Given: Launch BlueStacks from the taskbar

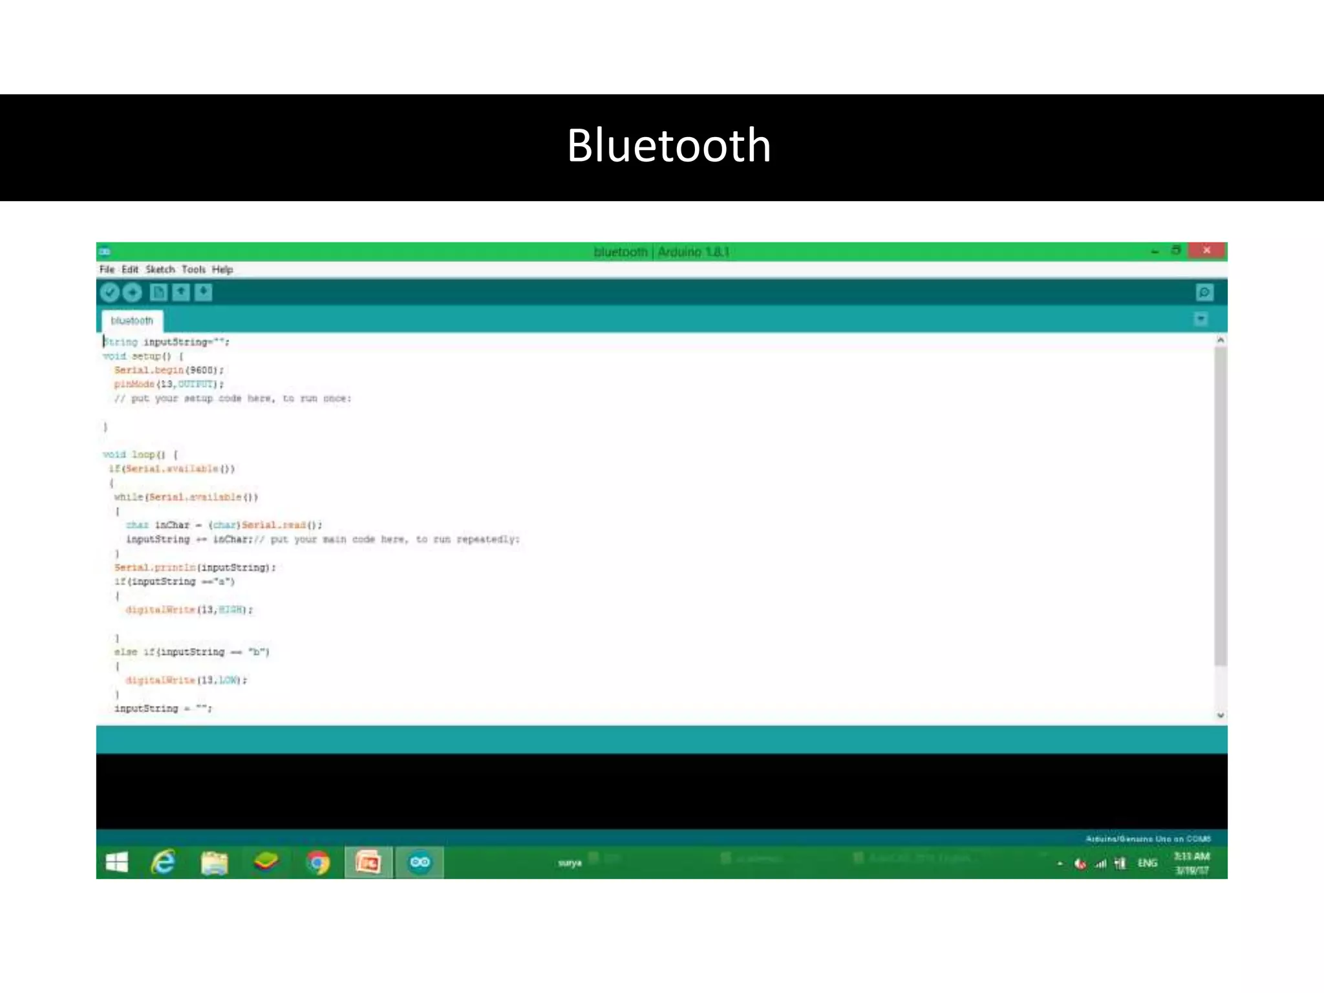Looking at the screenshot, I should pyautogui.click(x=266, y=862).
